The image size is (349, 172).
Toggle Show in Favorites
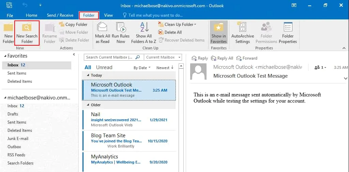[x=218, y=28]
